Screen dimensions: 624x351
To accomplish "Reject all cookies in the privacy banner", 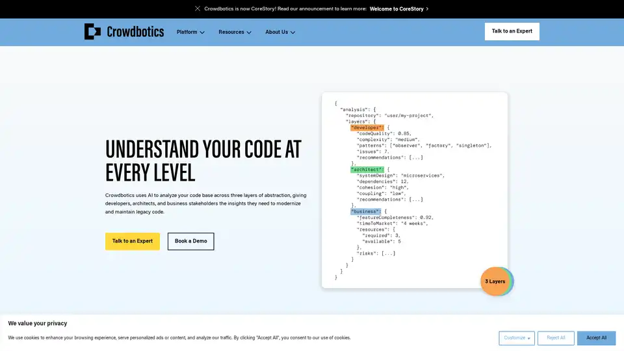I will [556, 338].
